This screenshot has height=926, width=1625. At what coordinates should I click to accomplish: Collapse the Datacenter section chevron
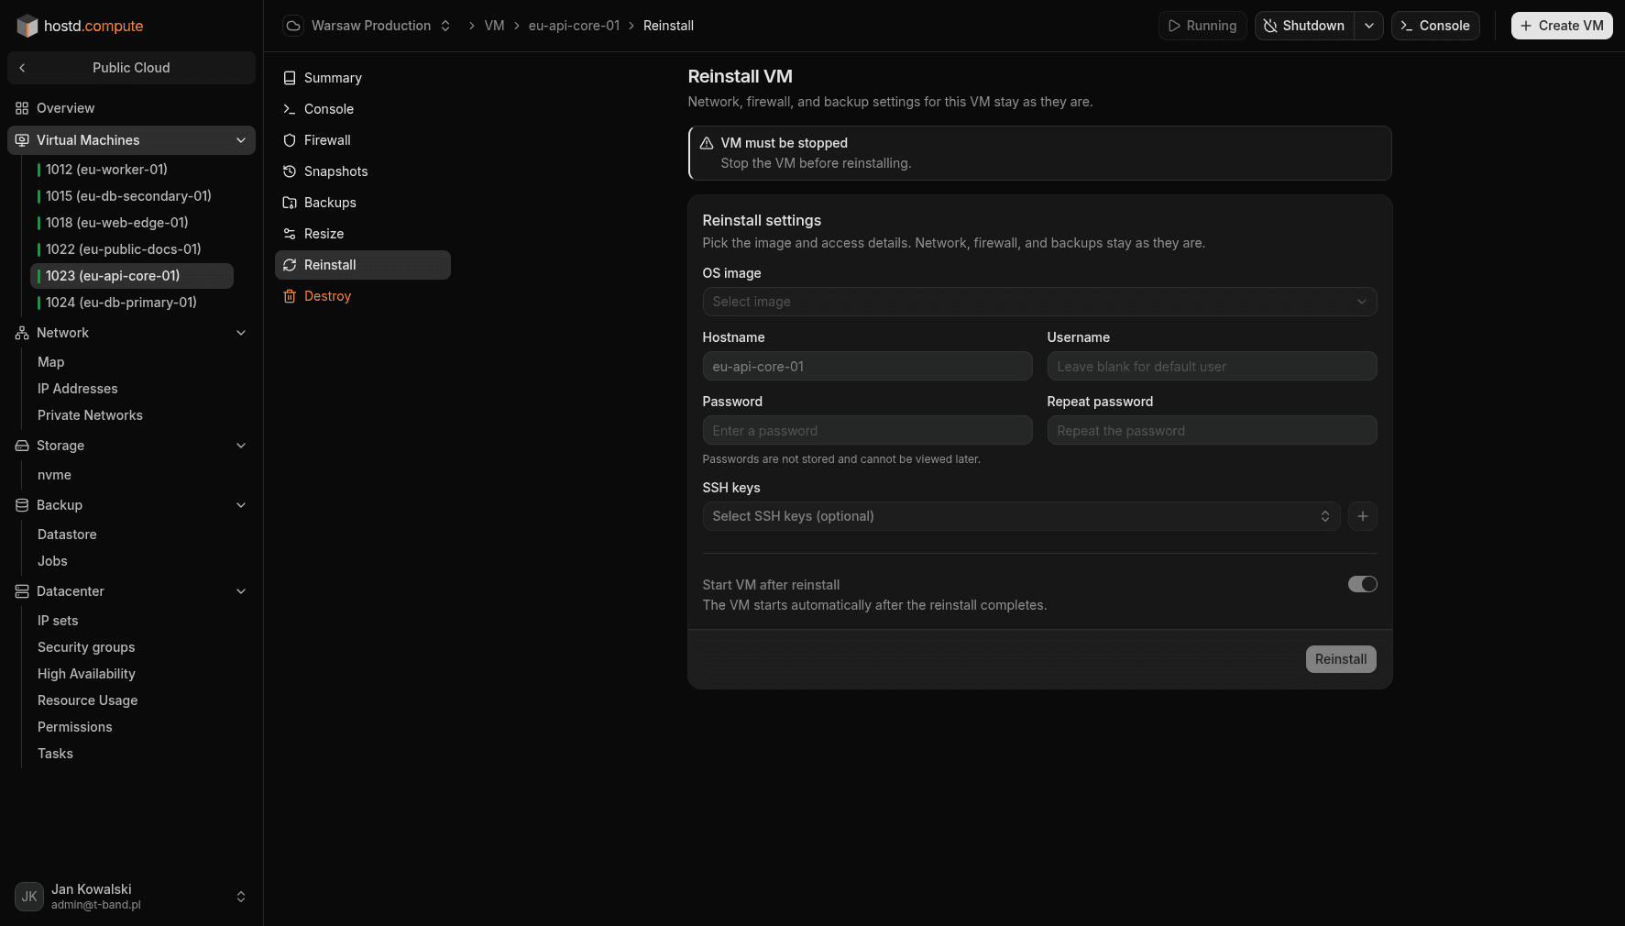tap(241, 591)
